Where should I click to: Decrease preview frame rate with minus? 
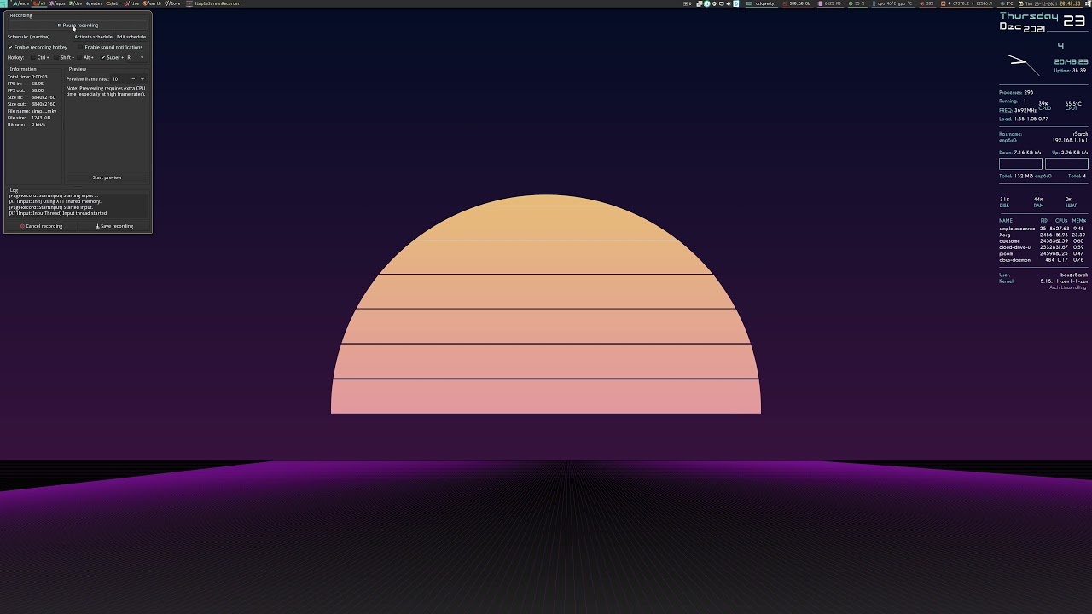[133, 79]
